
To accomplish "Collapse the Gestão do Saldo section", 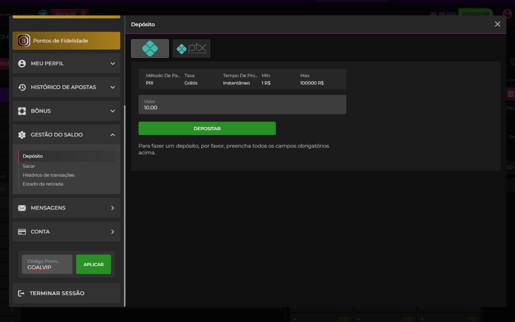I will click(113, 135).
